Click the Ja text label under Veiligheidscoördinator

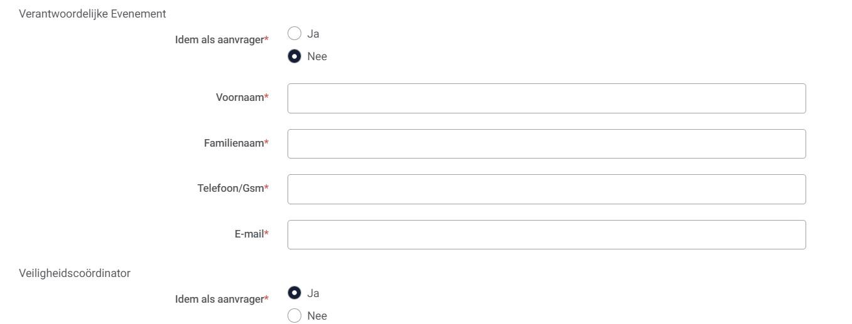313,293
